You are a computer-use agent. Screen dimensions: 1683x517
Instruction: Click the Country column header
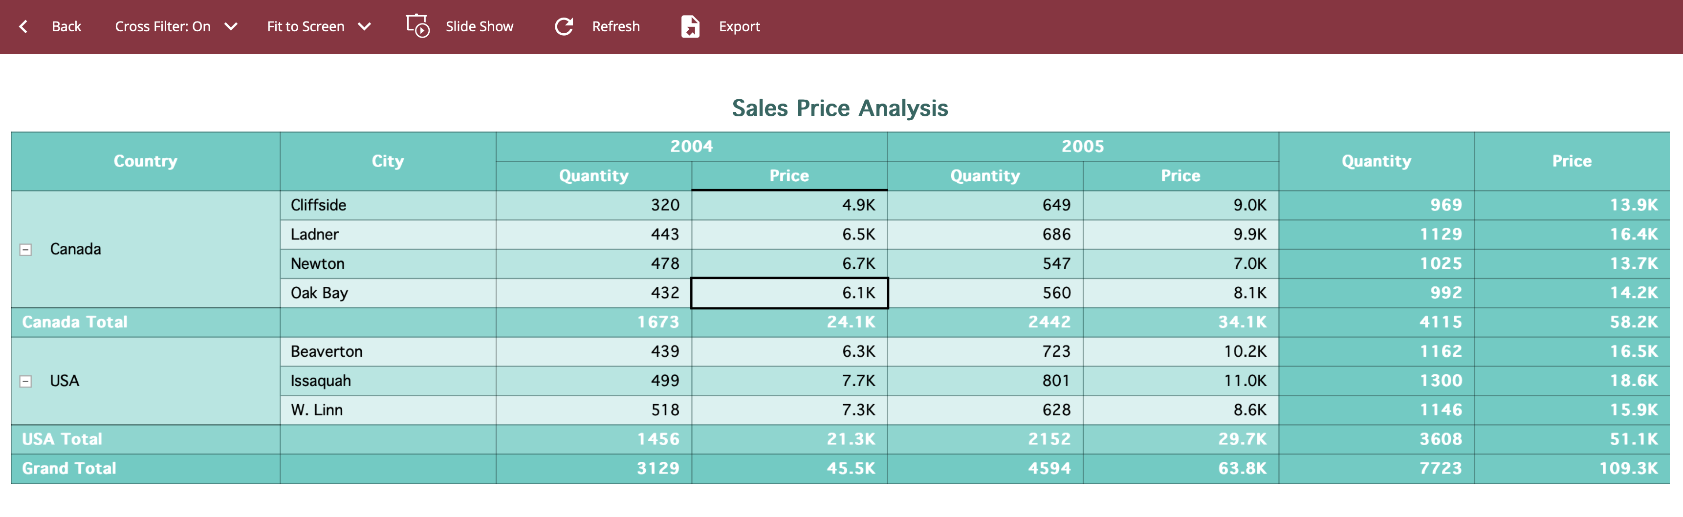click(145, 161)
